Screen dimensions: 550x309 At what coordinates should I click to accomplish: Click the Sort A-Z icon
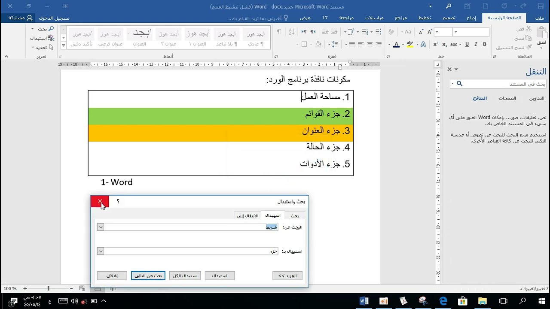pyautogui.click(x=291, y=32)
